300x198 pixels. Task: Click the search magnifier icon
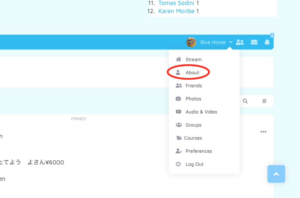[245, 101]
